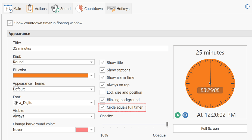Expand the Appearance Theme dropdown
This screenshot has width=252, height=140.
tap(54, 89)
